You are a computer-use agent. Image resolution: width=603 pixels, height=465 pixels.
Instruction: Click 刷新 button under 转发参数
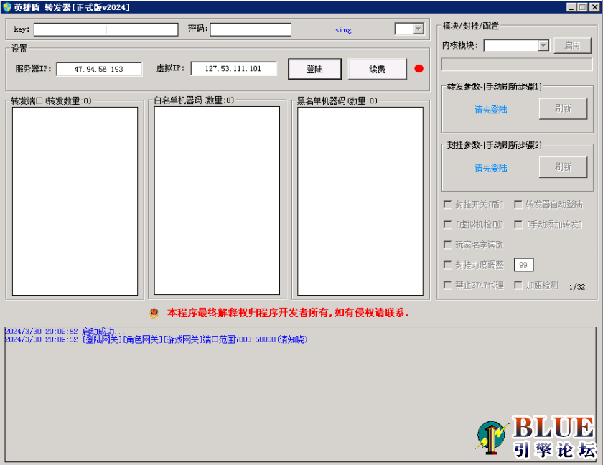point(563,108)
